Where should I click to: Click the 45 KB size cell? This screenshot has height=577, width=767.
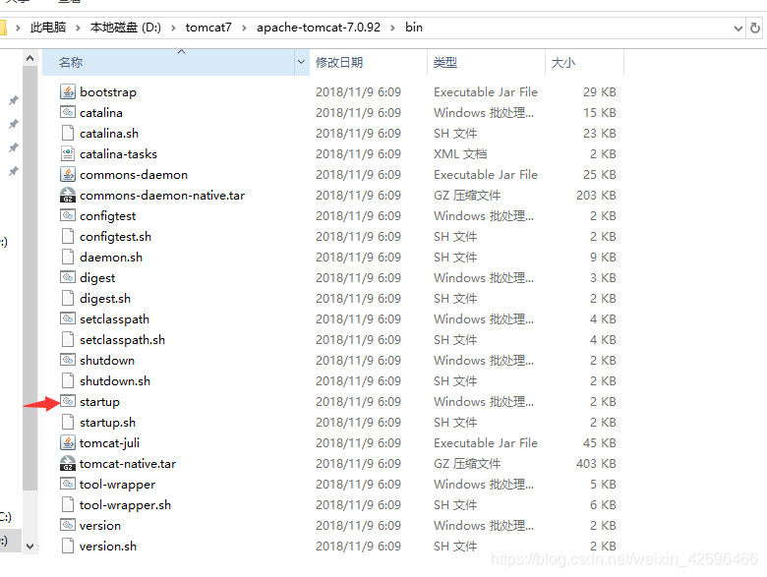pyautogui.click(x=599, y=442)
